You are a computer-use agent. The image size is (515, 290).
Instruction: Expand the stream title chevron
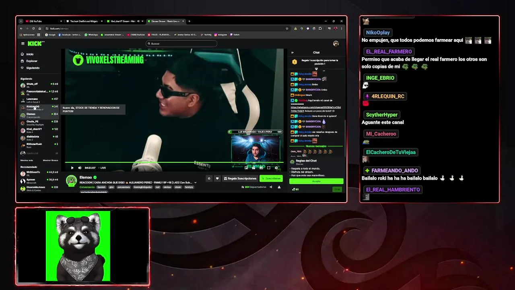click(196, 182)
